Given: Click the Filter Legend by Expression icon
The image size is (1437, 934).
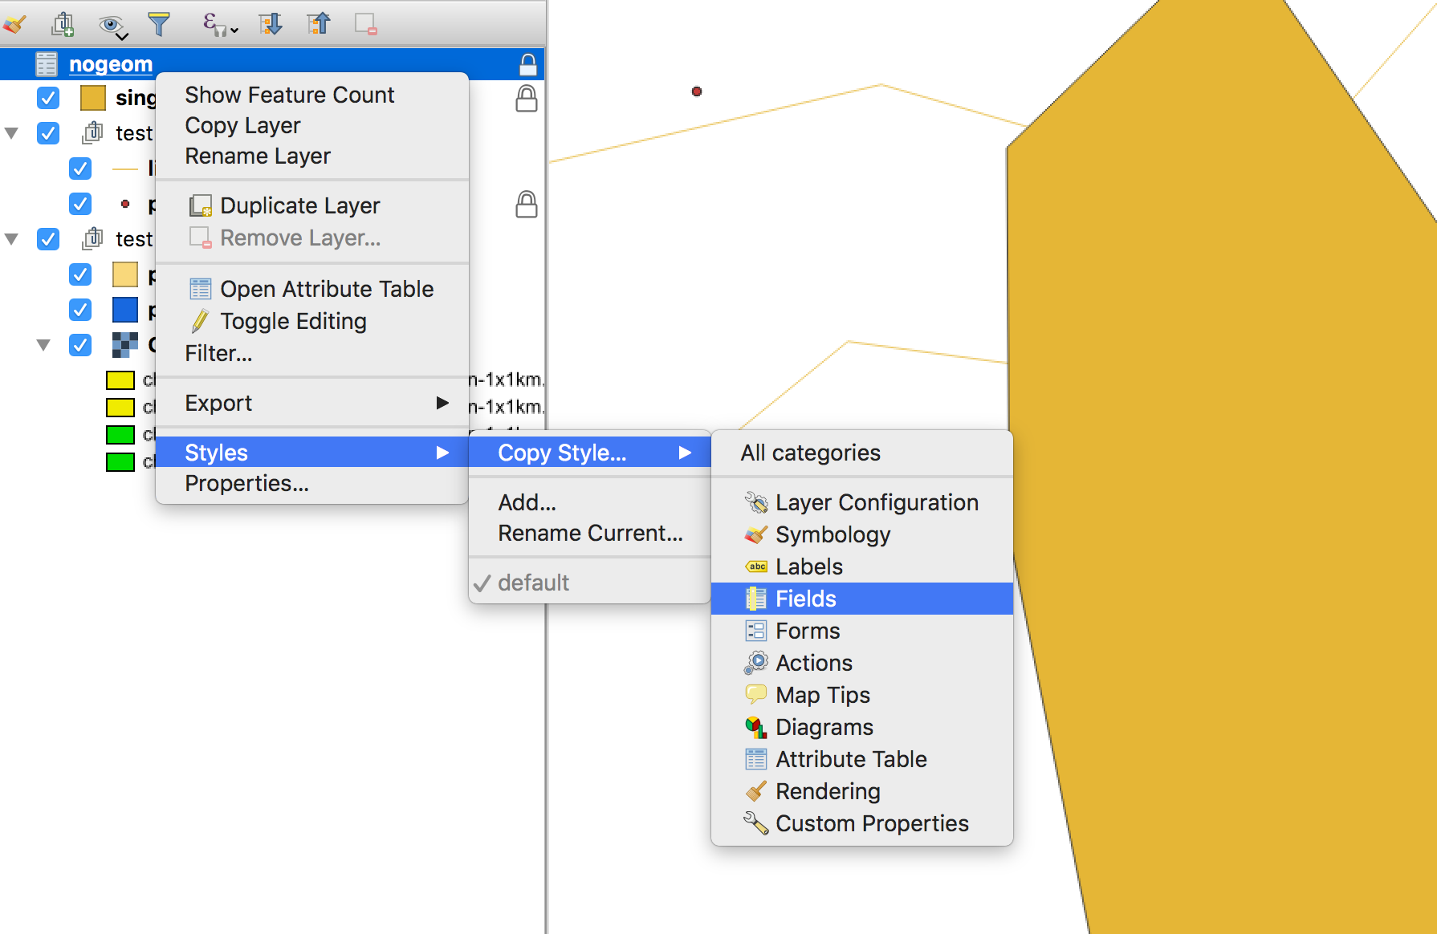Looking at the screenshot, I should [x=217, y=24].
